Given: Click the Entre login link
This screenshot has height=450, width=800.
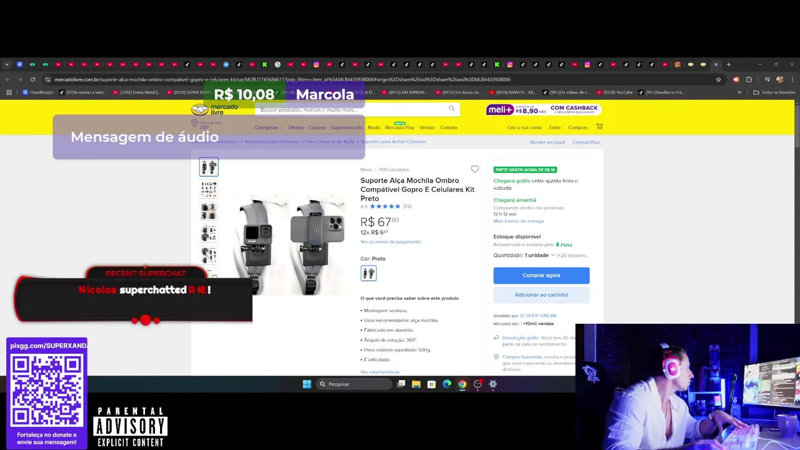Looking at the screenshot, I should click(555, 127).
